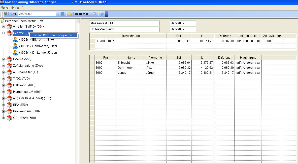Open the Sicht dropdown showing Mitarbeiter
Image resolution: width=298 pixels, height=164 pixels.
(58, 14)
